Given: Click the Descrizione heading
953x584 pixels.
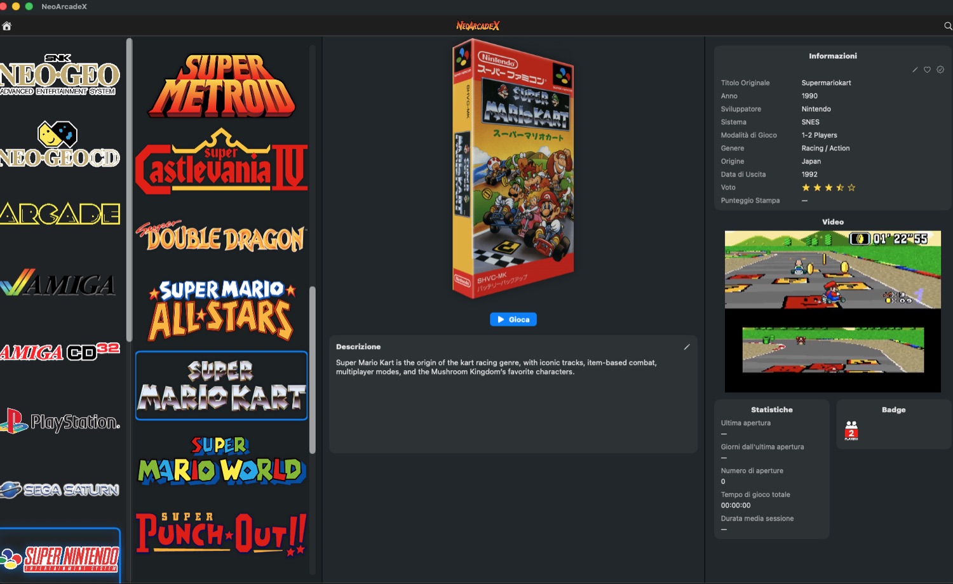Looking at the screenshot, I should pyautogui.click(x=358, y=347).
